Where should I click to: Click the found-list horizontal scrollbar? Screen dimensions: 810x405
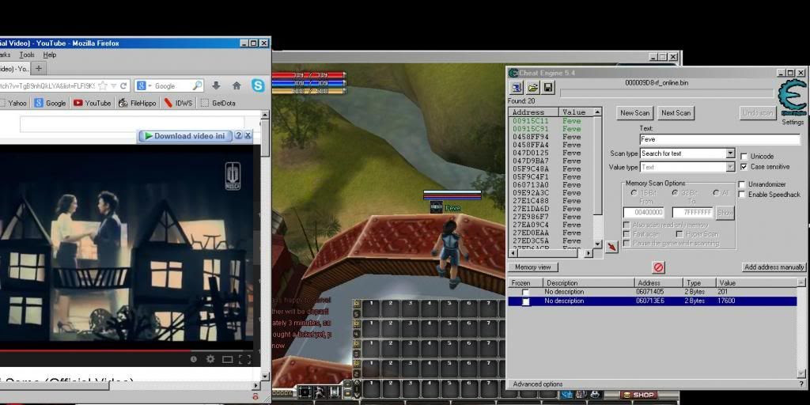[x=551, y=253]
